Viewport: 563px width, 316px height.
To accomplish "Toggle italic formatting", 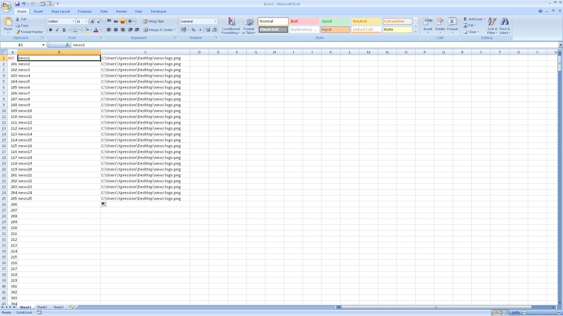I will pyautogui.click(x=57, y=30).
